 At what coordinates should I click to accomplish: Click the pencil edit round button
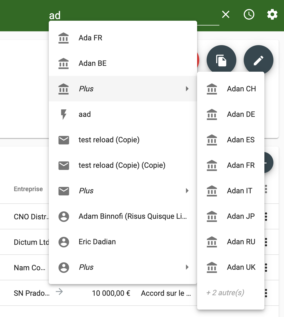pos(258,60)
